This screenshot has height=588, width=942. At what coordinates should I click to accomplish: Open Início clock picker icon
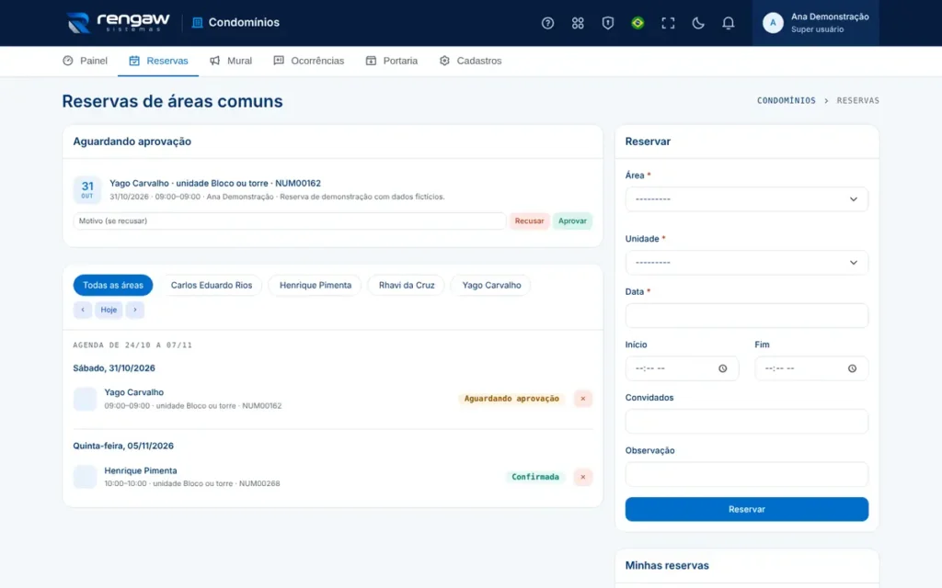pos(723,368)
